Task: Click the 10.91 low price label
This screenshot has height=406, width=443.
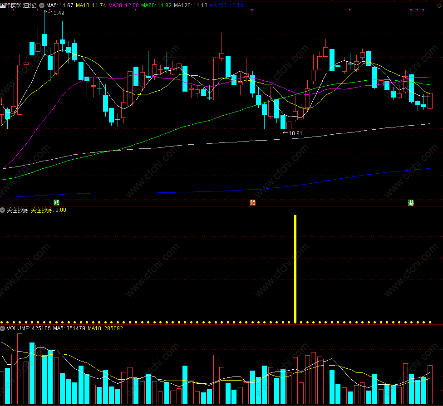Action: point(295,133)
